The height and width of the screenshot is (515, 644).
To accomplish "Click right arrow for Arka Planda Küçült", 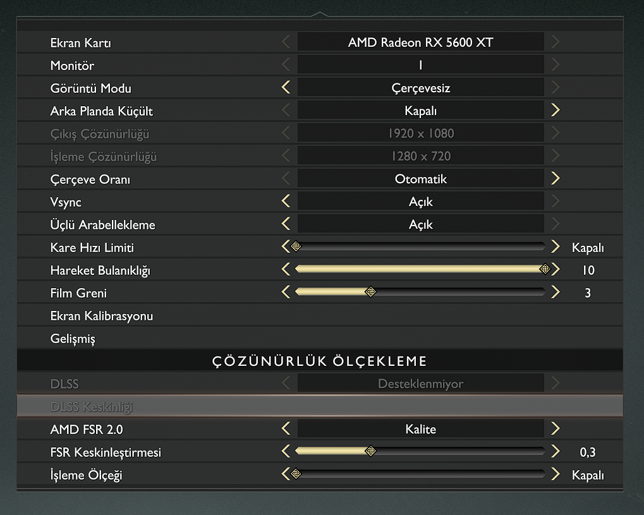I will point(555,111).
